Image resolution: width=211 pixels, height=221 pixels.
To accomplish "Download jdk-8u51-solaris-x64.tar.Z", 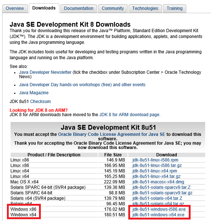I will [x=157, y=198].
